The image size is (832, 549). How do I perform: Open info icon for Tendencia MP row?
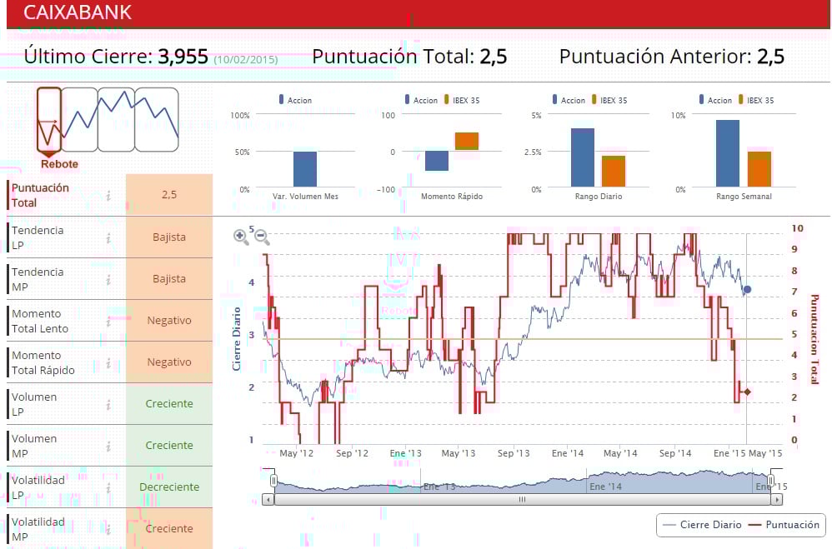(108, 280)
